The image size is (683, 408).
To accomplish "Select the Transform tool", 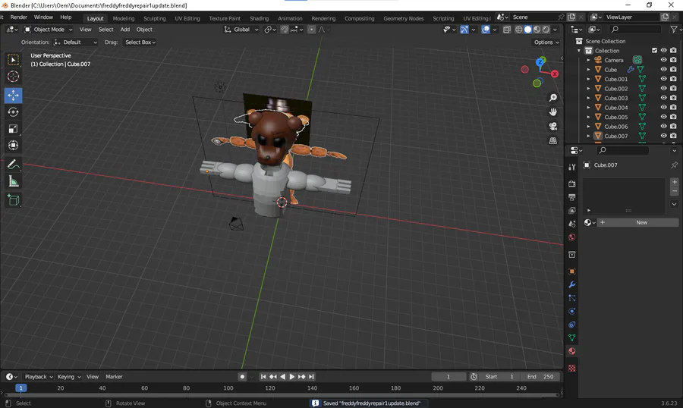I will click(x=13, y=145).
